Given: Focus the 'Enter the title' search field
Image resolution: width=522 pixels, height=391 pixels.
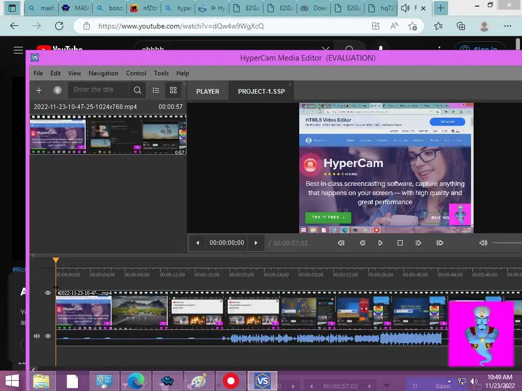Looking at the screenshot, I should [98, 90].
